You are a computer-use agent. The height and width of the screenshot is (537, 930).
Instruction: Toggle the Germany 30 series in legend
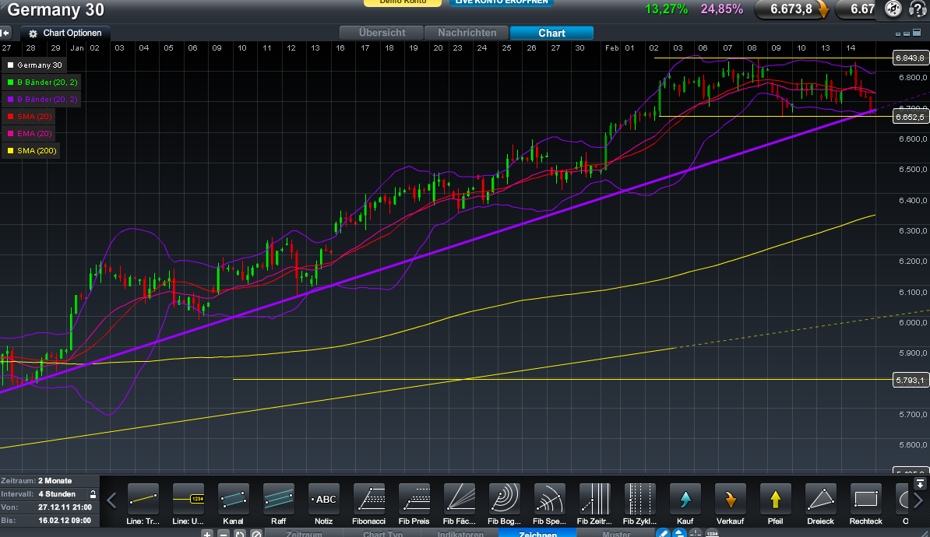tap(33, 65)
